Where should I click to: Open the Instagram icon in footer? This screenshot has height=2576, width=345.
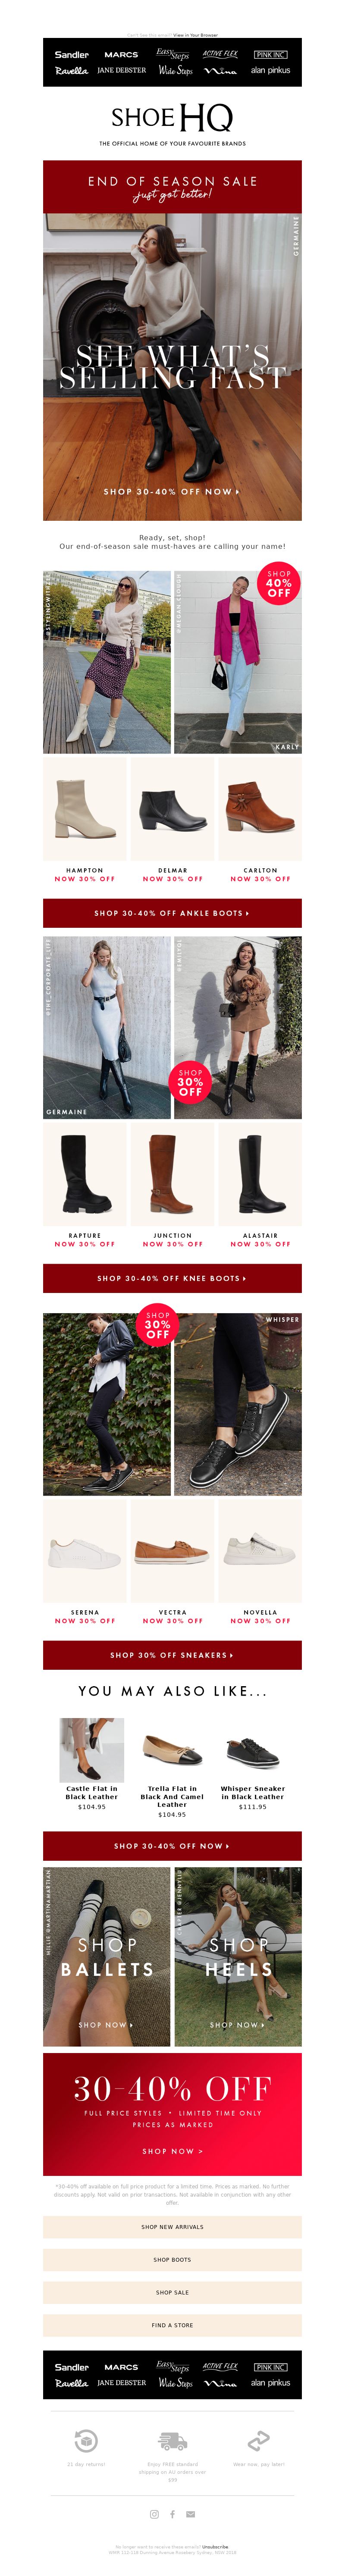154,2513
